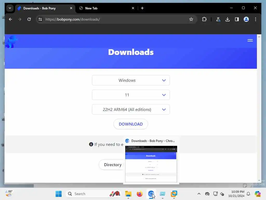The height and width of the screenshot is (200, 266).
Task: Reload the Bob Pony downloads page
Action: [29, 19]
